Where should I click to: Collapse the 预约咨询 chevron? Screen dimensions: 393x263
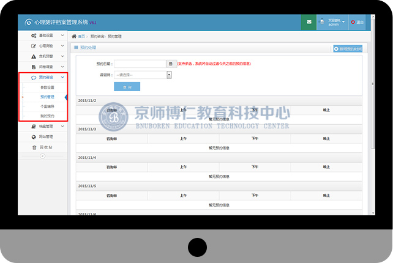[62, 78]
